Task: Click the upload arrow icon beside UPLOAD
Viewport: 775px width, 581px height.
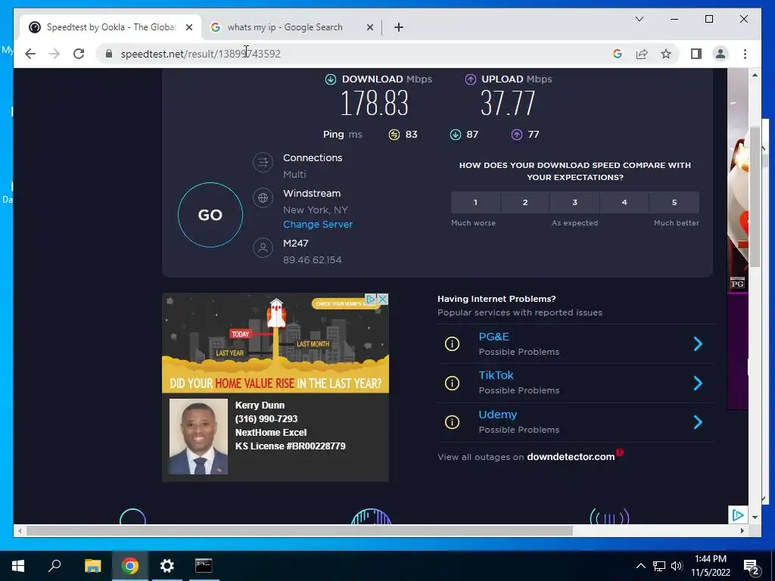Action: [471, 79]
